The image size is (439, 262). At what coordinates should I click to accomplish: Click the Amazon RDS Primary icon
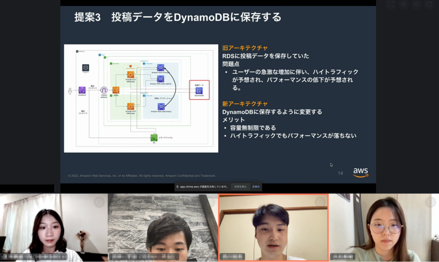160,68
